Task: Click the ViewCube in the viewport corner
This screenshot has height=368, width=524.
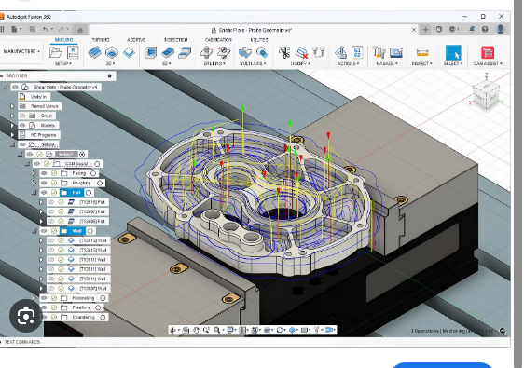Action: point(486,95)
